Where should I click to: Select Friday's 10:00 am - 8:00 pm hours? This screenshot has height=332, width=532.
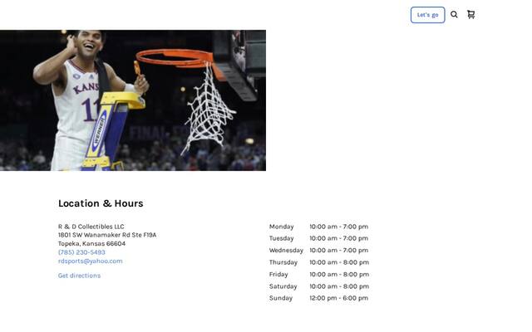point(339,274)
